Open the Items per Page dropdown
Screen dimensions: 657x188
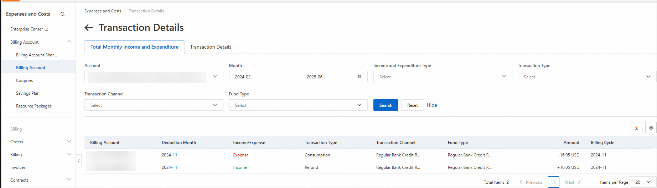pyautogui.click(x=642, y=182)
